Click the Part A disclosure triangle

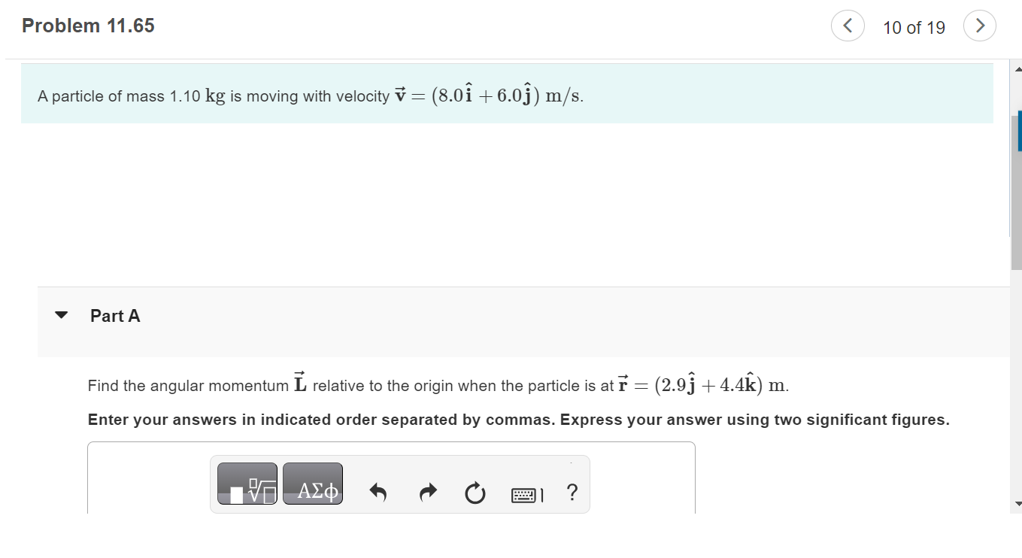point(62,315)
